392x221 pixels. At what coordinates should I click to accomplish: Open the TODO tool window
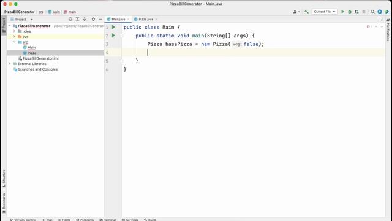[64, 220]
